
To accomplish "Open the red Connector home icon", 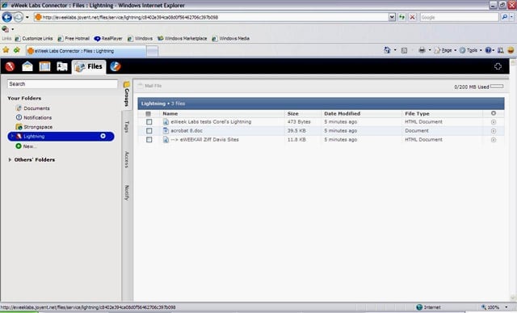I will click(10, 66).
